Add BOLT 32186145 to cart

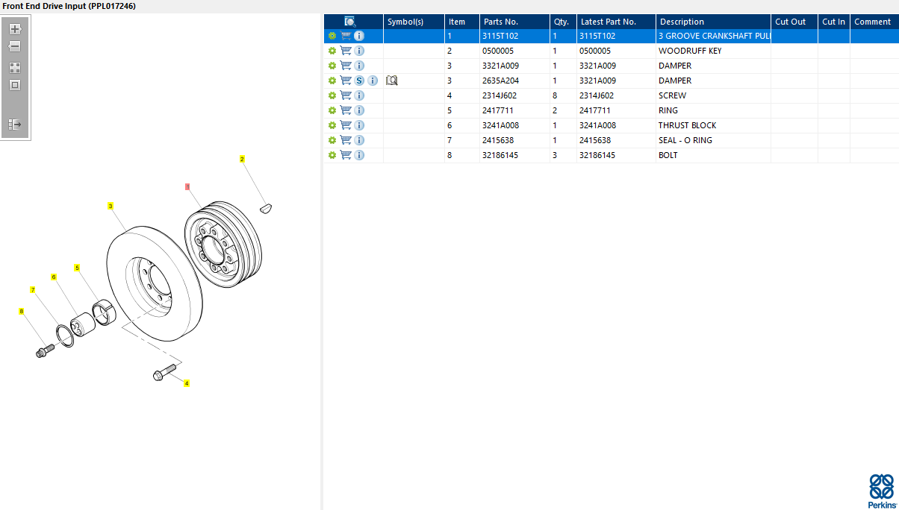346,155
